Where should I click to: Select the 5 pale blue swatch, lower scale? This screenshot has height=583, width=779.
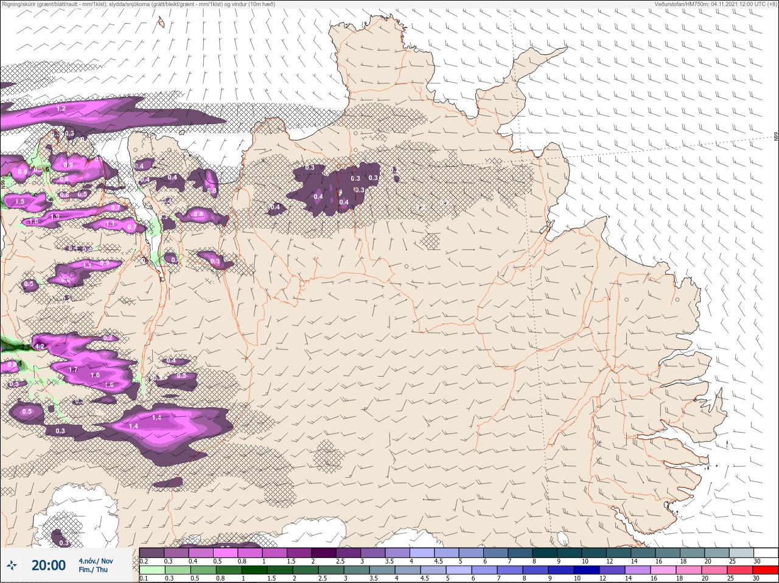pos(459,570)
